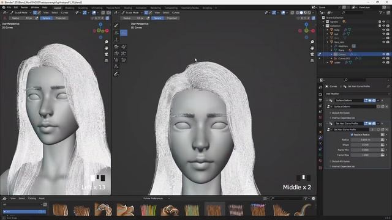
Task: Open the Material properties tab
Action: click(x=320, y=161)
